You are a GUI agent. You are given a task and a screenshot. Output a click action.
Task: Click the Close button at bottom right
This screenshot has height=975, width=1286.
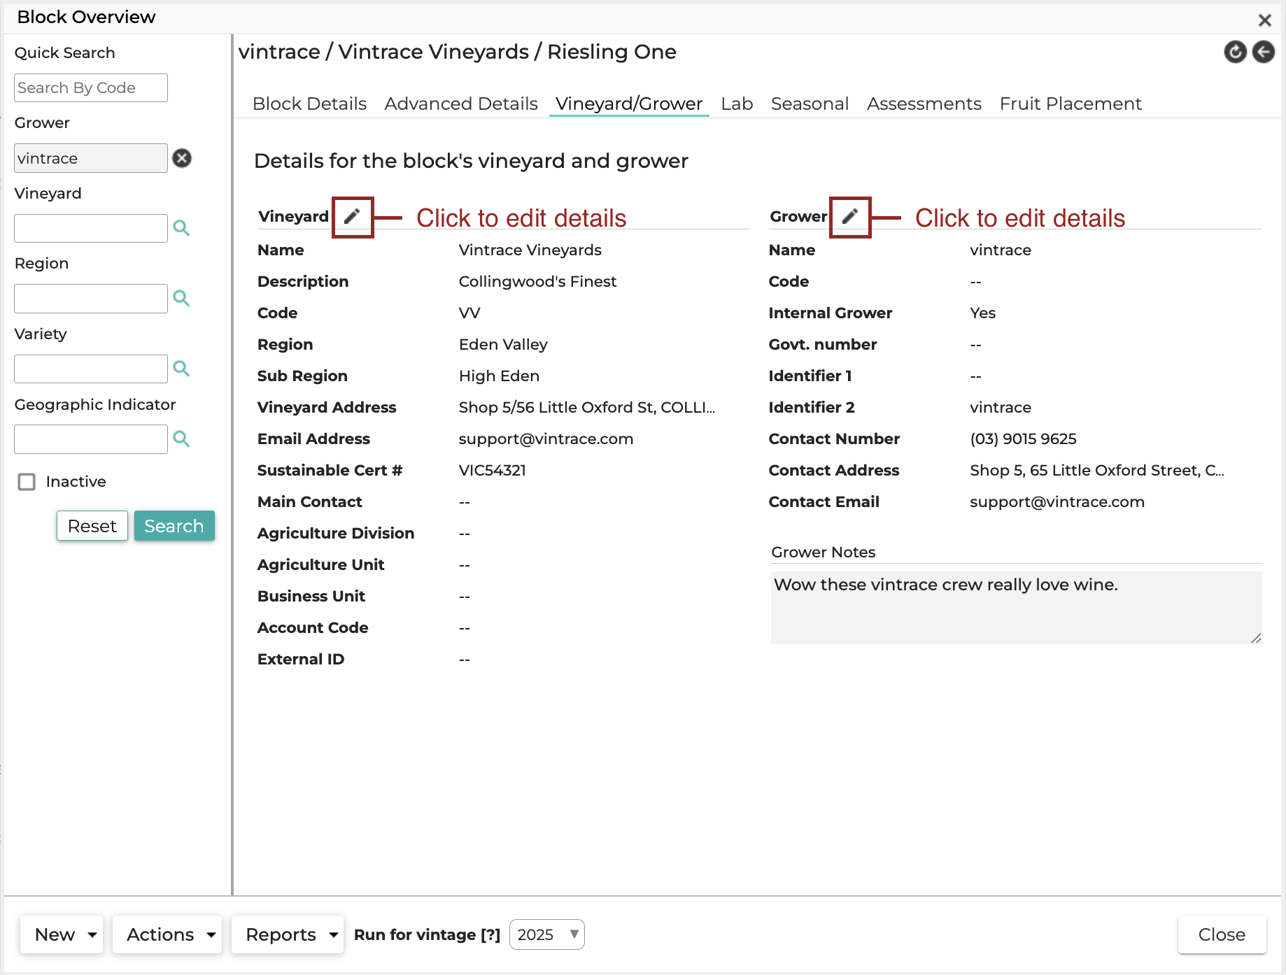pos(1222,934)
